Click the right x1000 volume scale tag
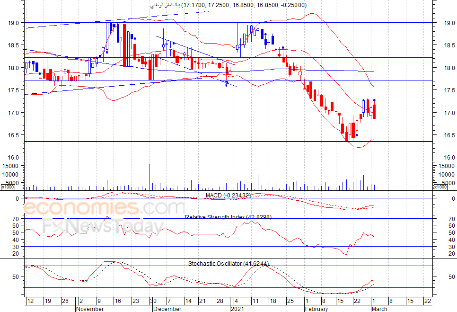Screen dimensions: 457x312 coord(440,187)
